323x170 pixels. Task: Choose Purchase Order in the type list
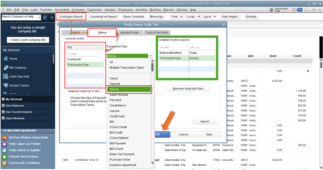tap(120, 160)
